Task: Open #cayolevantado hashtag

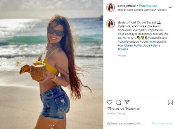Action: pos(128,42)
